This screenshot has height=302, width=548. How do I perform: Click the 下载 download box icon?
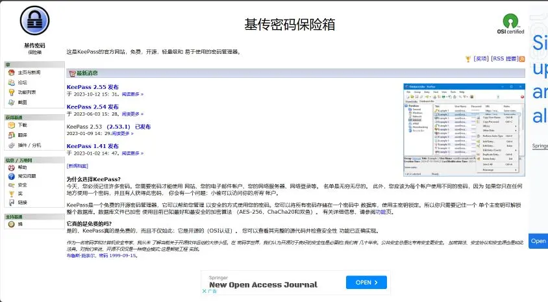tap(12, 125)
